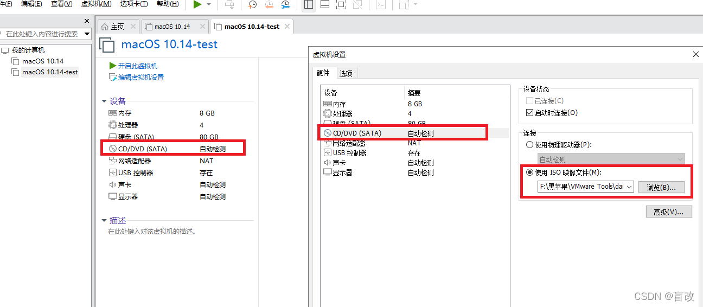Select 我的计算机 in the library tree
The width and height of the screenshot is (703, 307).
coord(28,50)
